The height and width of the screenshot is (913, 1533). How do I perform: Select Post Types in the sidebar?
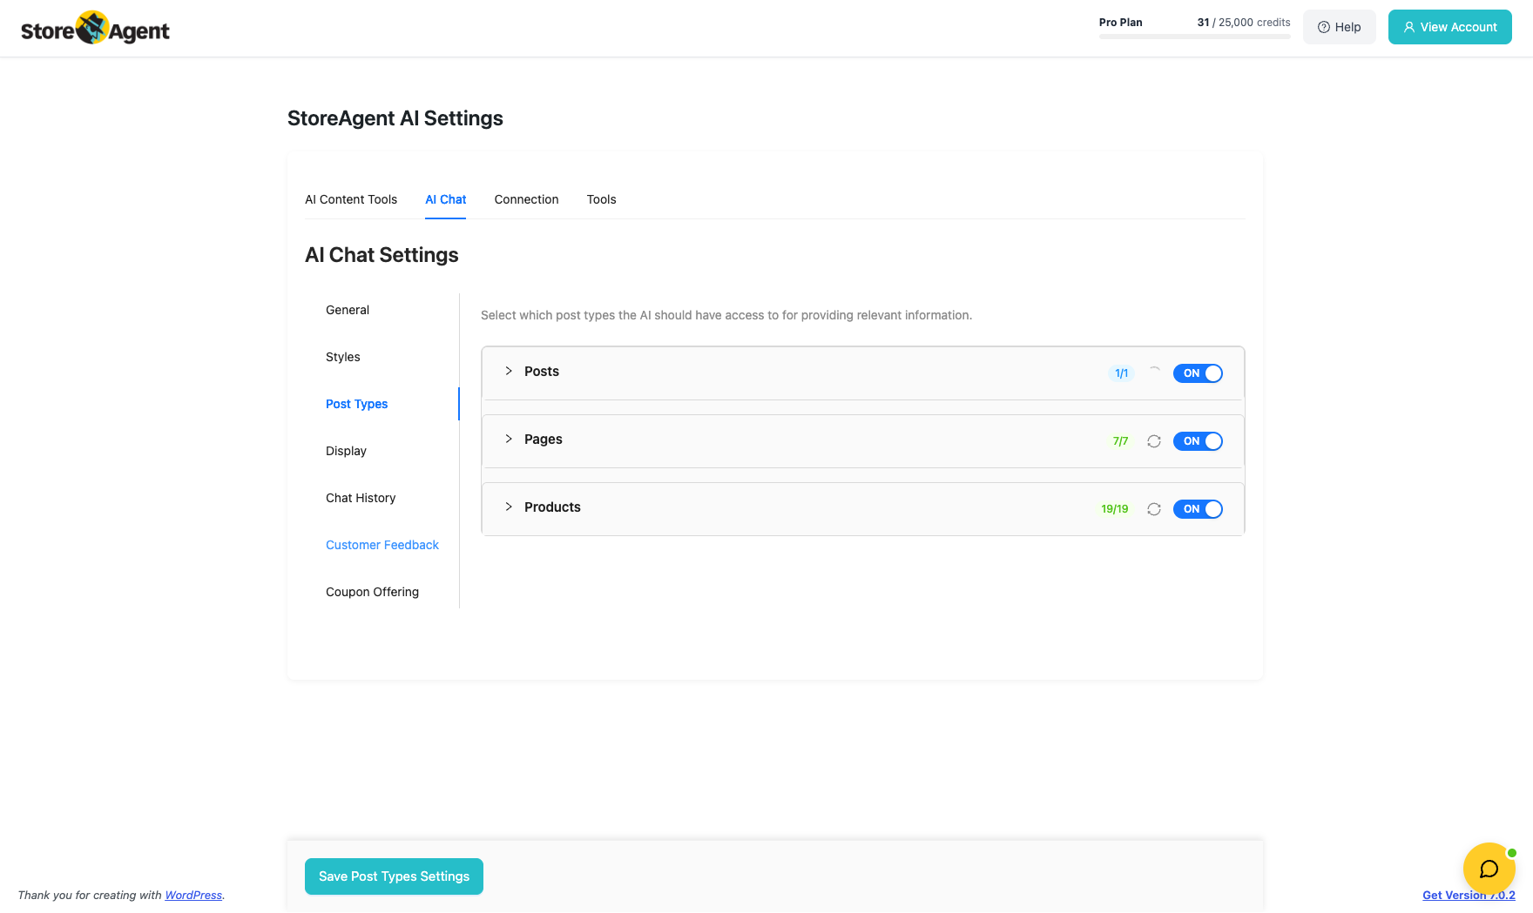[x=357, y=404]
